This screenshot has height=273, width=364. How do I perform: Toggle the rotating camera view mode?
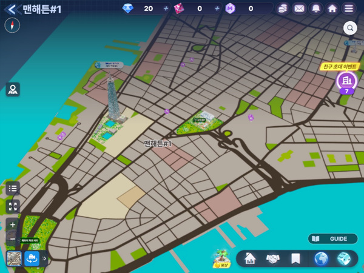[32, 258]
